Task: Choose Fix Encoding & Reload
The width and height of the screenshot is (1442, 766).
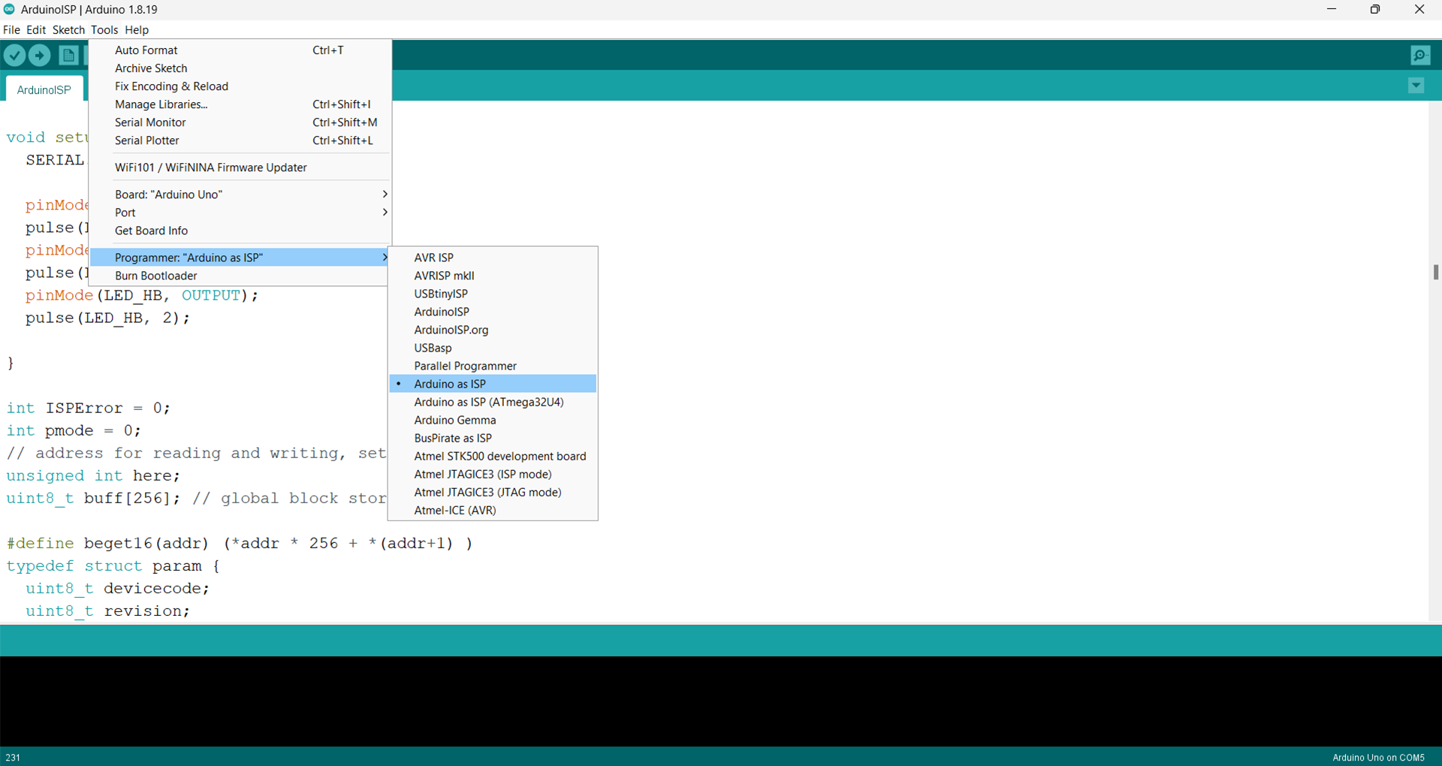Action: 240,86
